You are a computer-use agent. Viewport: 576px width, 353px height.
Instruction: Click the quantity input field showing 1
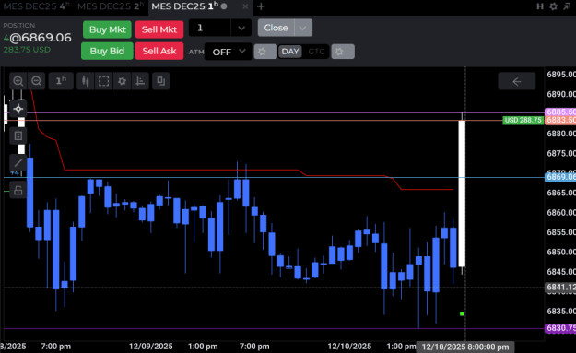pos(210,28)
